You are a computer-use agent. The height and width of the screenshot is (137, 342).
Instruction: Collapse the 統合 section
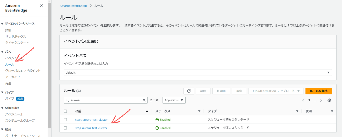(x=3, y=129)
